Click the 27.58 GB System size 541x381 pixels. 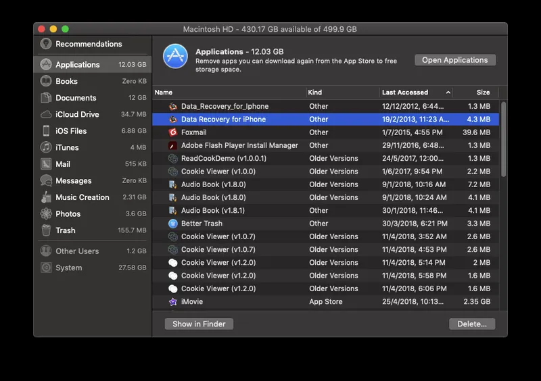[133, 268]
